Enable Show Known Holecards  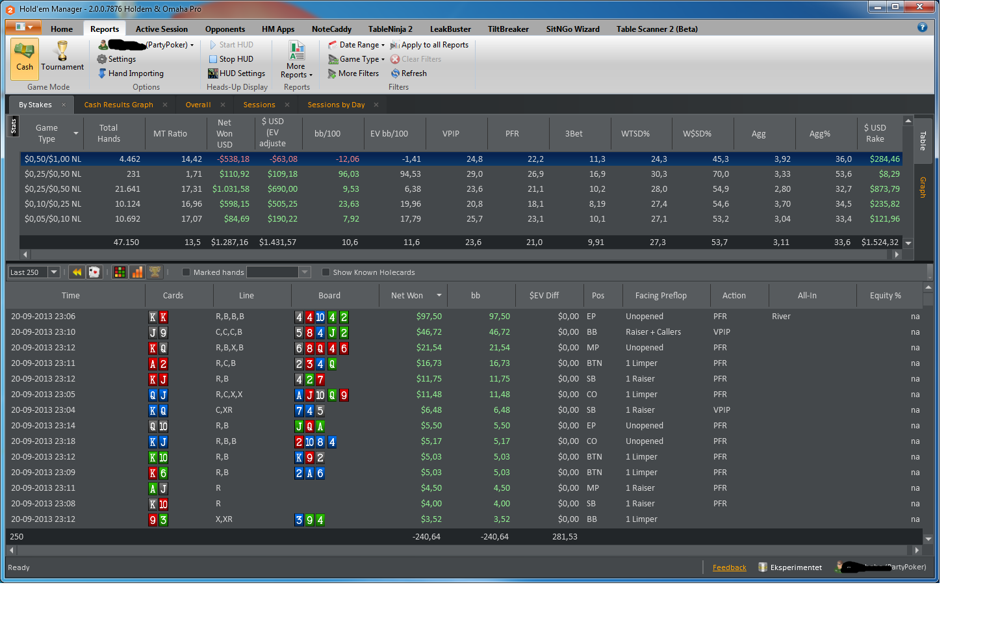pos(326,272)
